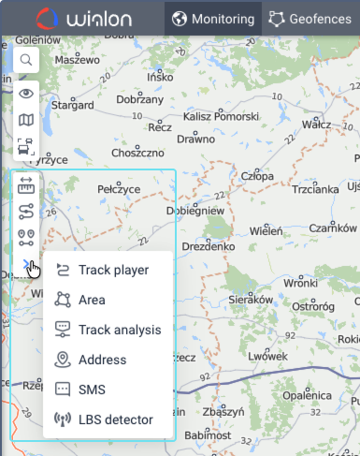
Task: Choose Area from the tools menu
Action: [x=108, y=300]
